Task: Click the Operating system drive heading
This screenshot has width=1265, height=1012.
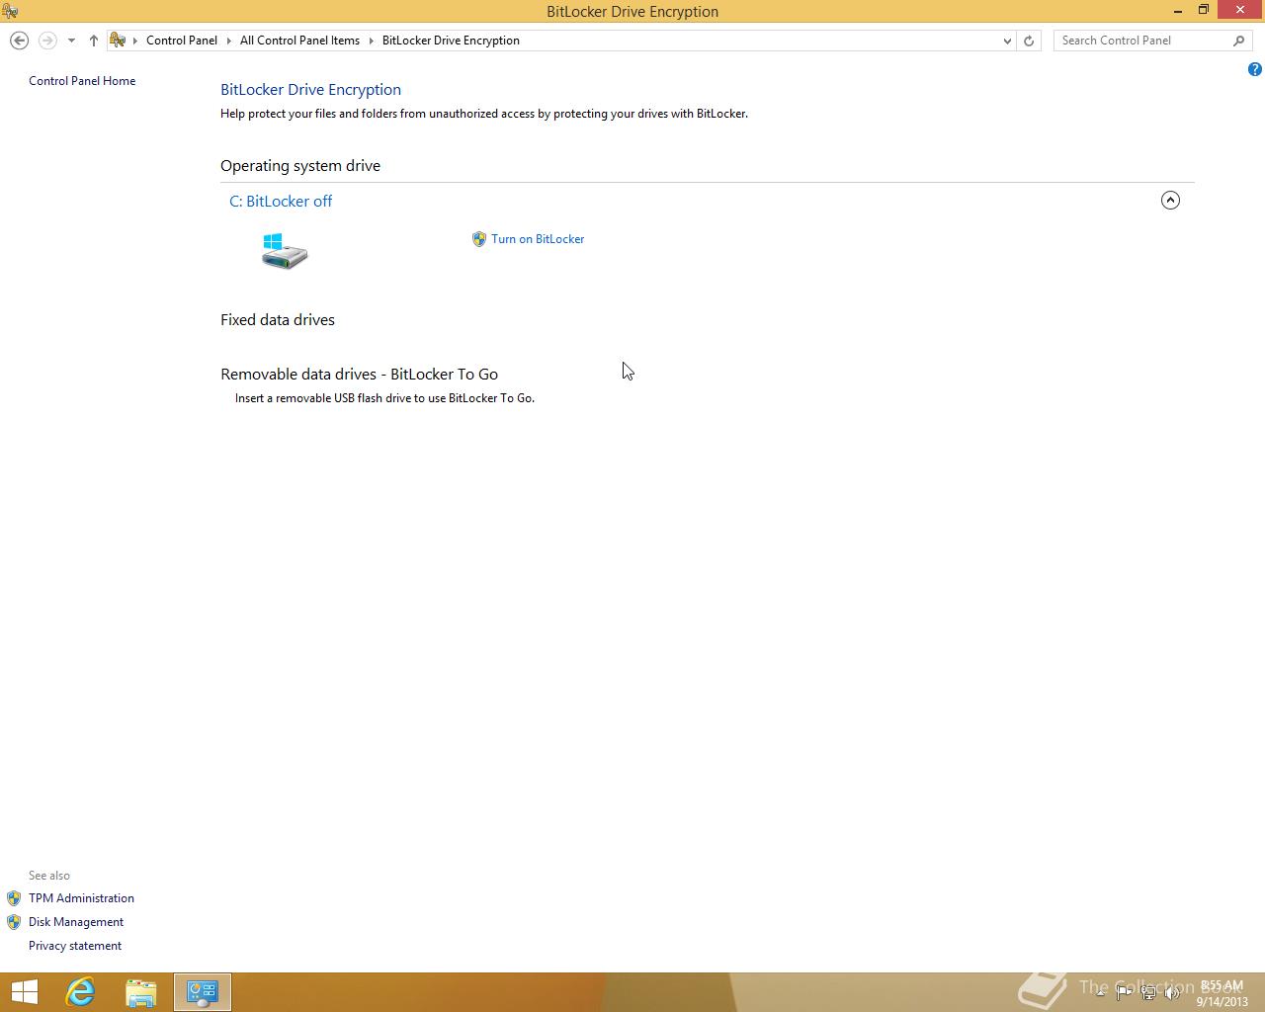Action: [300, 166]
